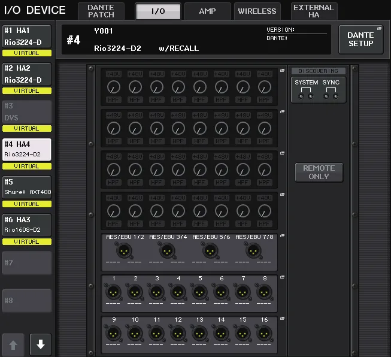The width and height of the screenshot is (391, 357).
Task: Click output connector 2
Action: pyautogui.click(x=135, y=292)
